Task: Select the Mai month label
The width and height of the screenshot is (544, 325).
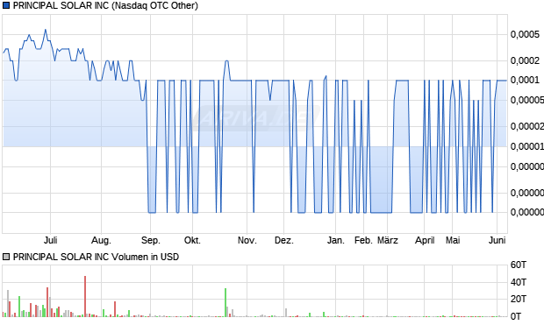Action: click(453, 240)
